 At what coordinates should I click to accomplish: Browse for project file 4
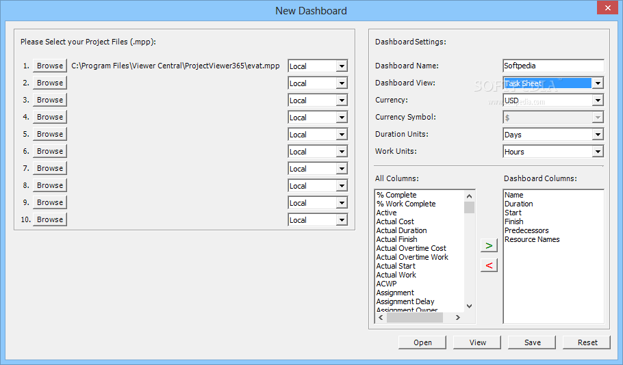50,117
